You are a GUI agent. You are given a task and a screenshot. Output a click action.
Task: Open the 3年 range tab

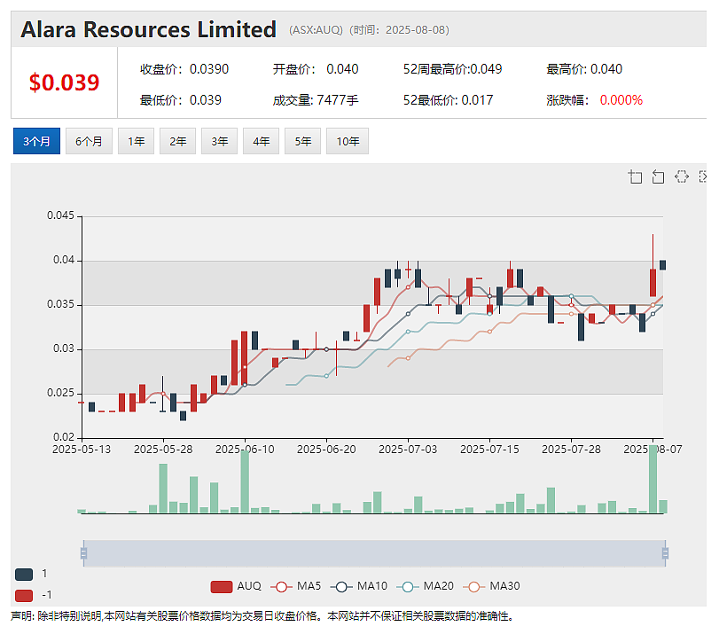[x=220, y=141]
